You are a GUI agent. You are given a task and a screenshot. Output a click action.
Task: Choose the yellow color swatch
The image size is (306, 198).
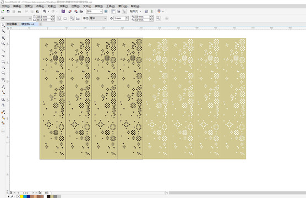coord(21,196)
